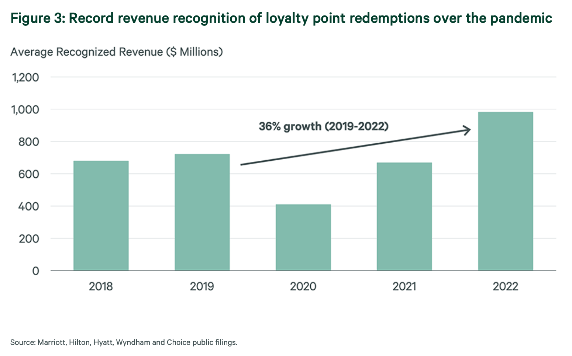Click the 1,200 y-axis label

[25, 77]
